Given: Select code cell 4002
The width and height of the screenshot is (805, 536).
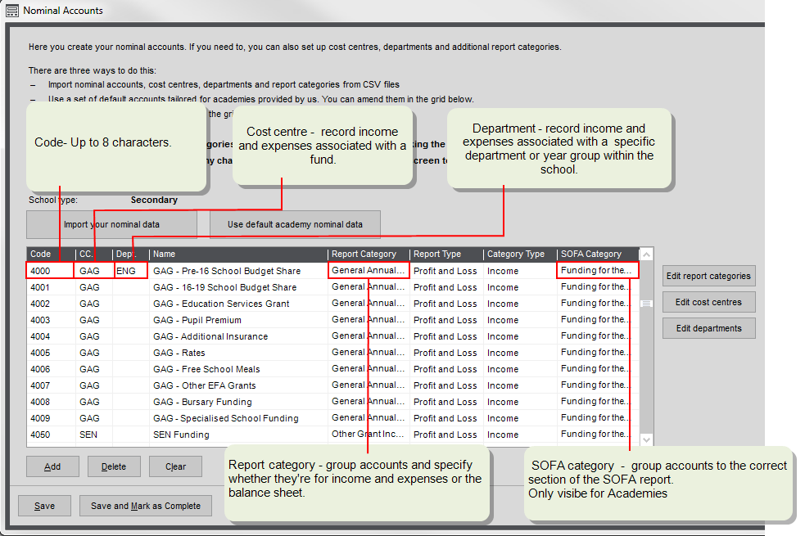Looking at the screenshot, I should [x=50, y=304].
